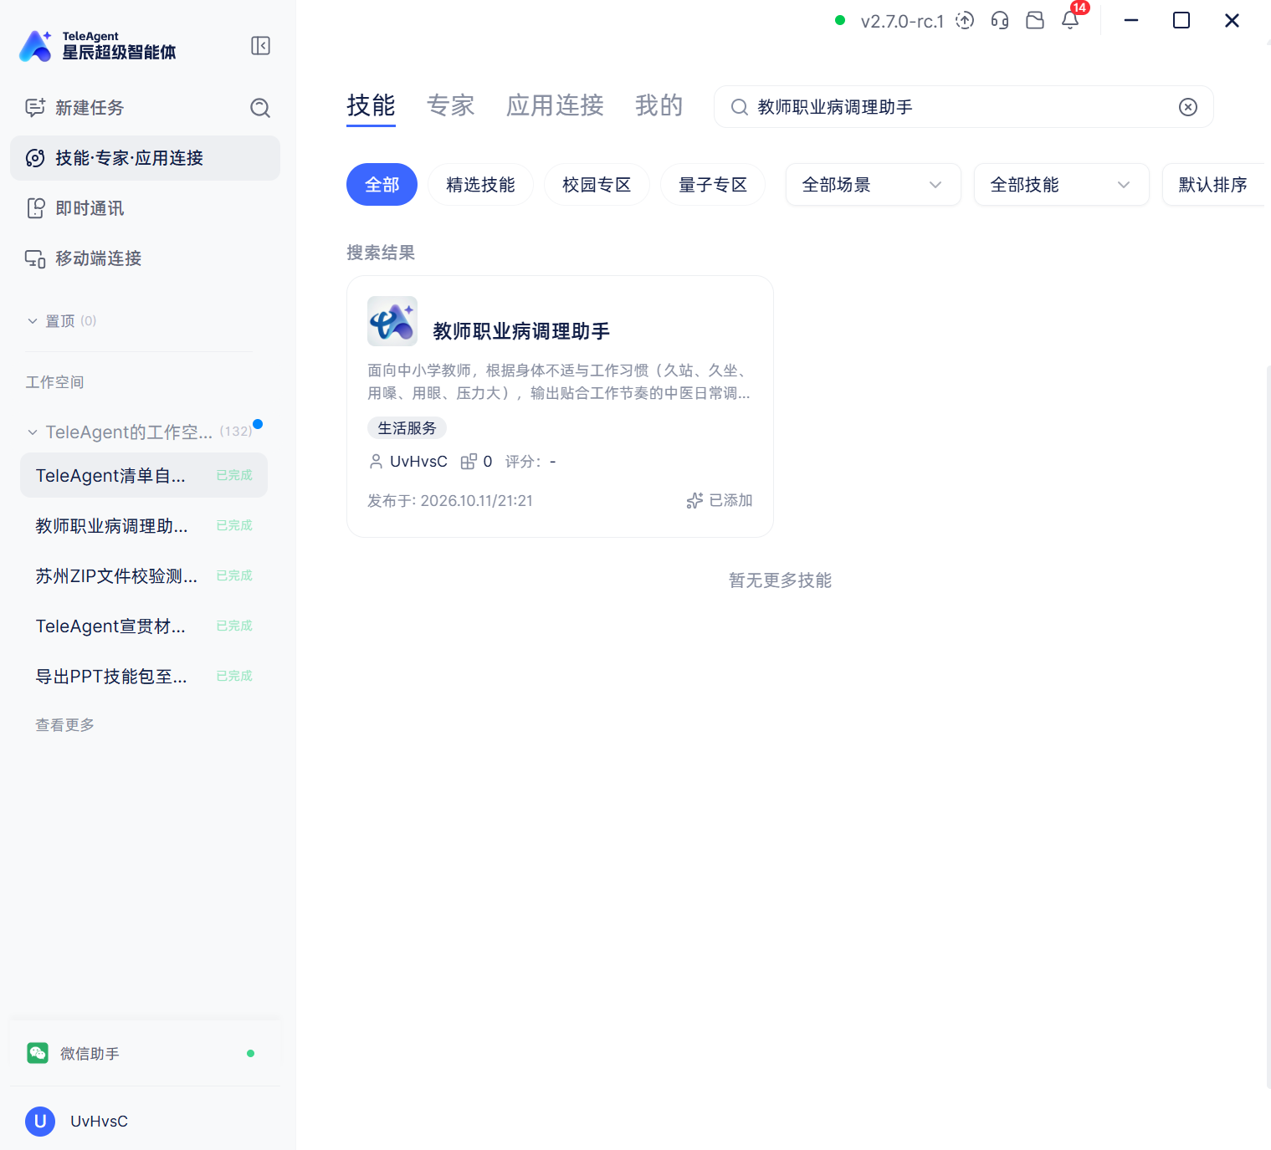This screenshot has height=1150, width=1271.
Task: Open TeleAgent清单自... task
Action: point(144,475)
